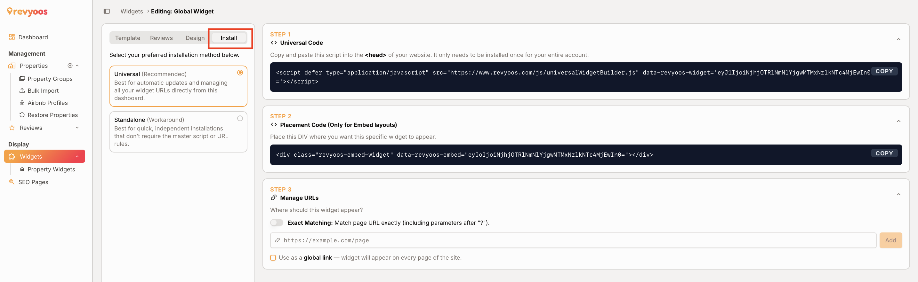This screenshot has height=282, width=918.
Task: Click the Universal Code brackets icon
Action: [x=274, y=43]
